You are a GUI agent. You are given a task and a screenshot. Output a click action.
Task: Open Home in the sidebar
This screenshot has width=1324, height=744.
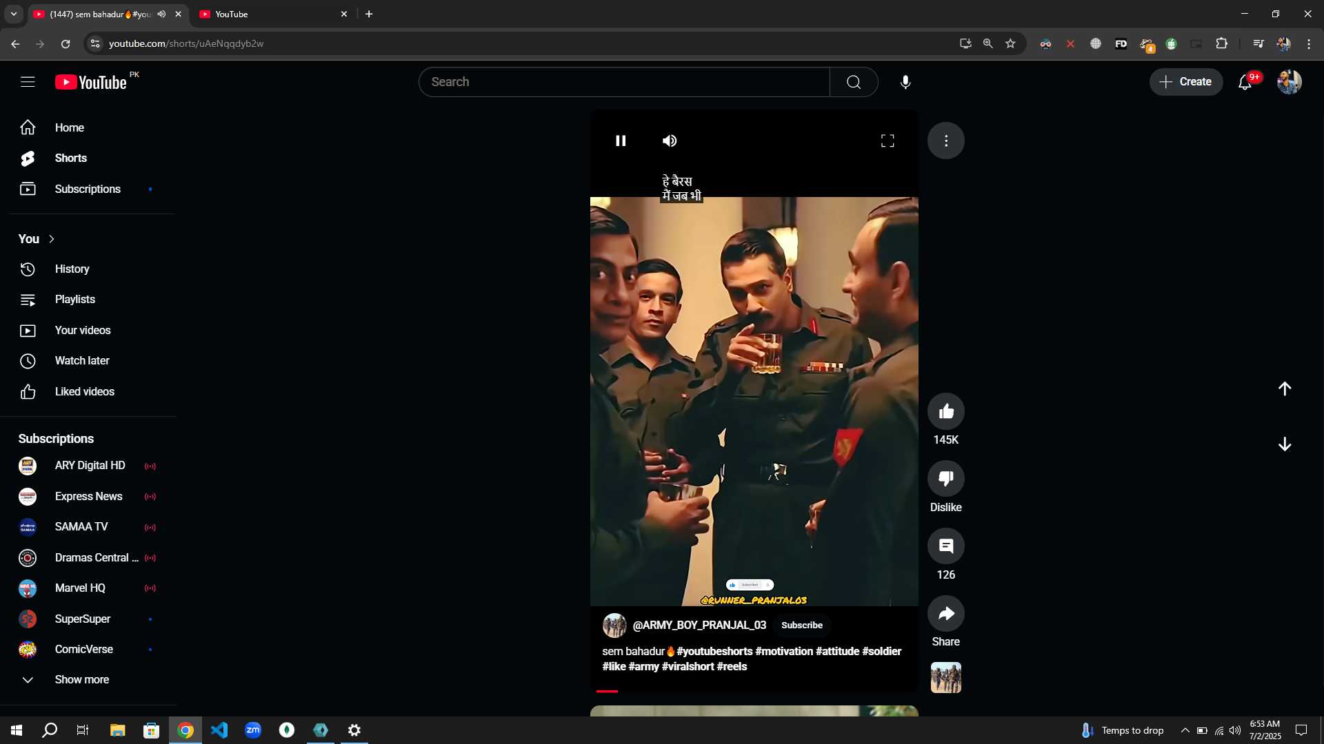pos(88,128)
